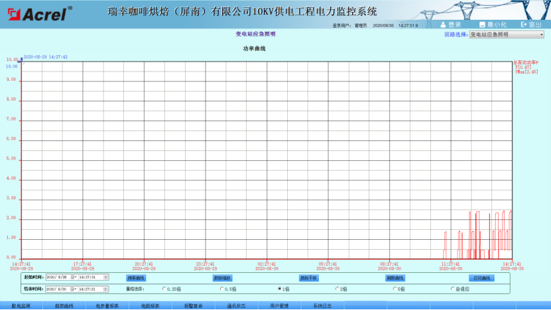Click spinner arrows on end time field
Screen dimensions: 551x310
click(105, 289)
